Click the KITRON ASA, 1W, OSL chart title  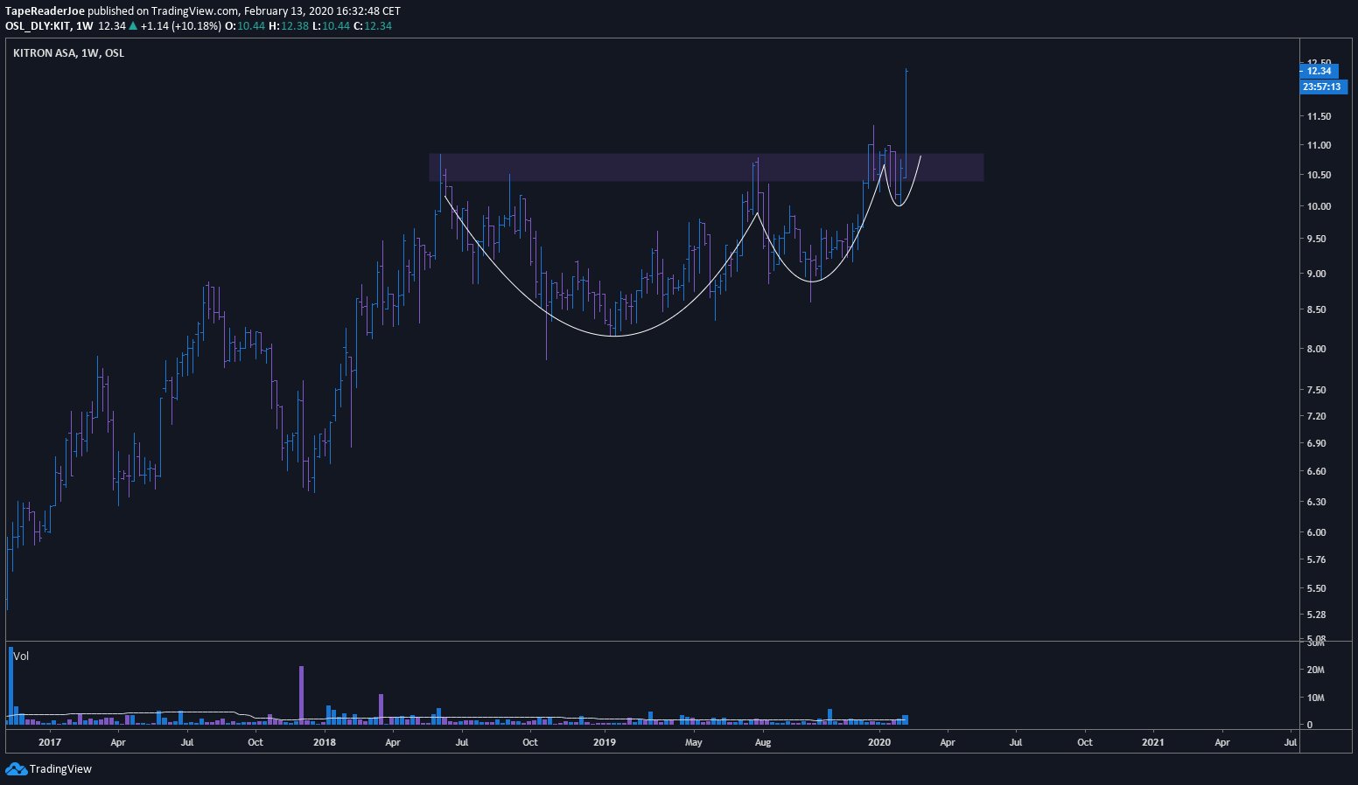69,53
